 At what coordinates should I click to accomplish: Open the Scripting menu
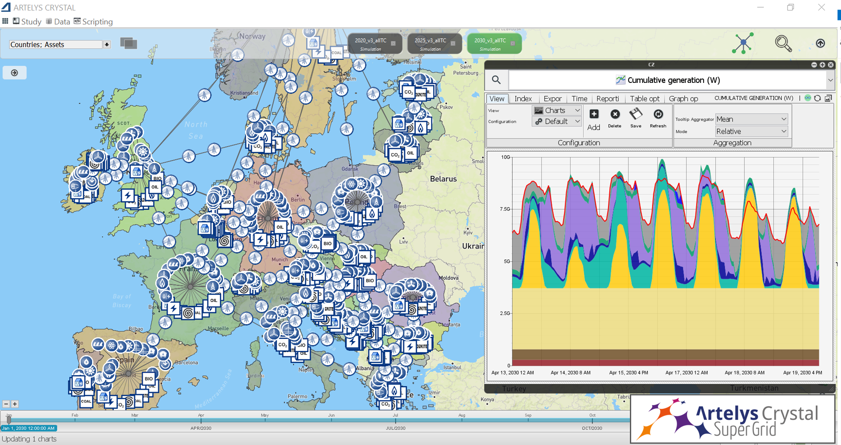click(93, 21)
